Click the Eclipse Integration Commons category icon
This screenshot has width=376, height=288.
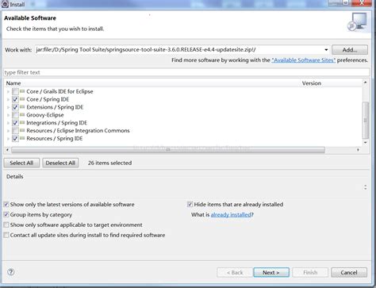point(22,131)
